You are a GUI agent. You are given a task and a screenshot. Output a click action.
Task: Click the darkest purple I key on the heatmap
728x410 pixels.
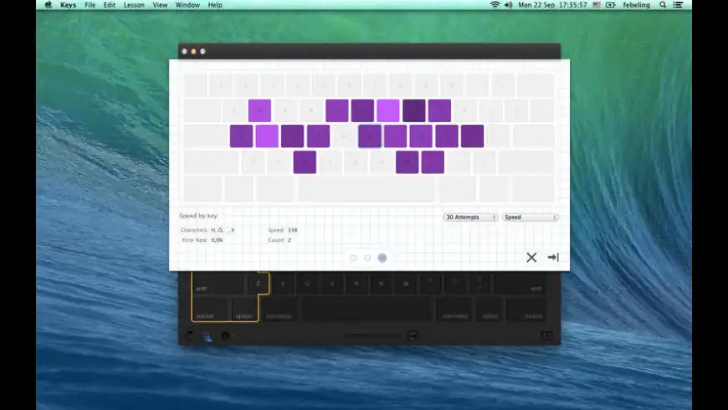point(414,110)
